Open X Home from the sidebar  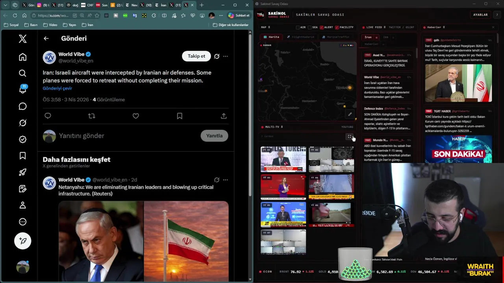point(22,57)
